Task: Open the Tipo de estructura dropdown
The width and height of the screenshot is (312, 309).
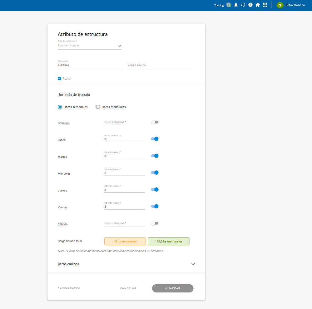Action: (x=90, y=46)
